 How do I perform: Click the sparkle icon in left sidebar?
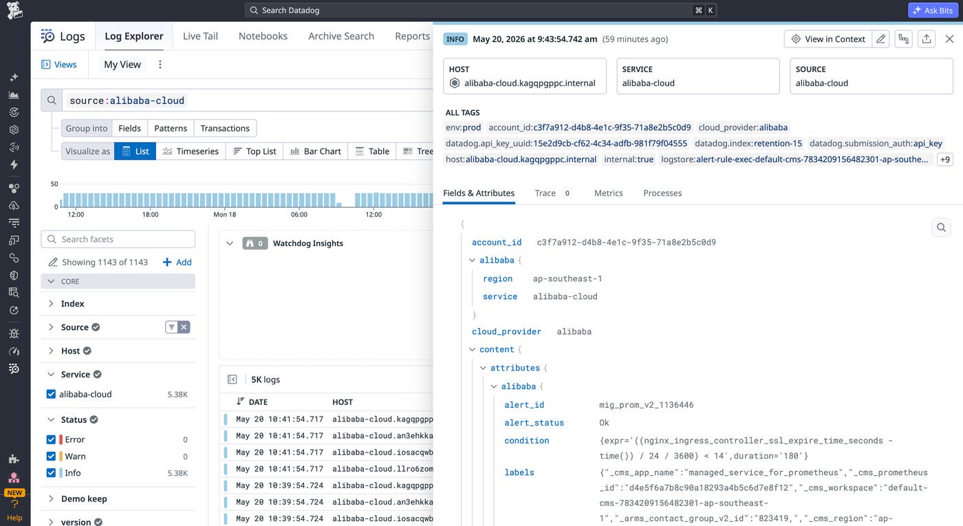[x=14, y=78]
